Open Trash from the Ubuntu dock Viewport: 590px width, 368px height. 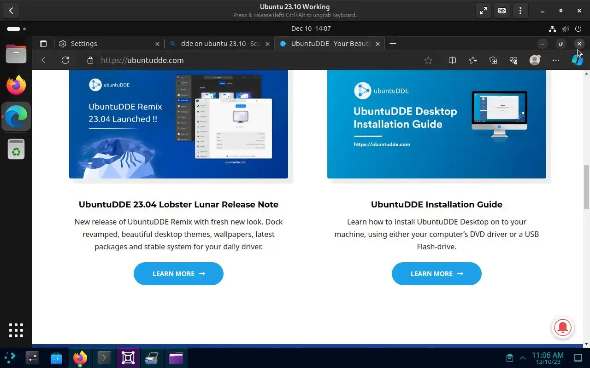click(16, 149)
